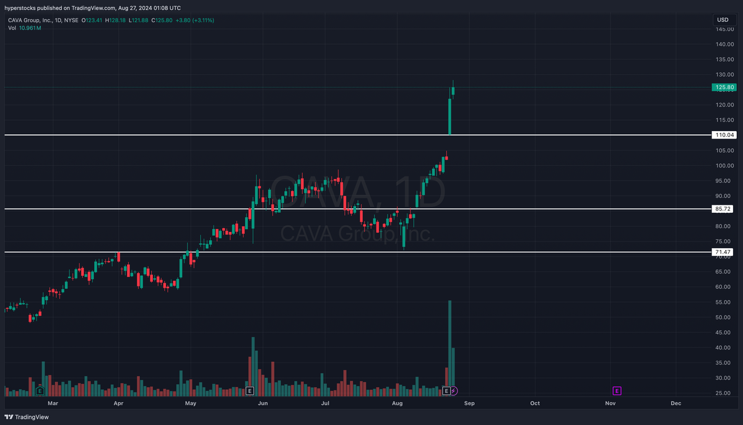This screenshot has width=743, height=425.
Task: Select the Oct month label
Action: click(x=534, y=403)
